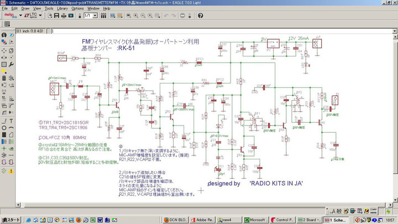Image resolution: width=398 pixels, height=224 pixels.
Task: Click the Switch to Board icon
Action: point(72,15)
